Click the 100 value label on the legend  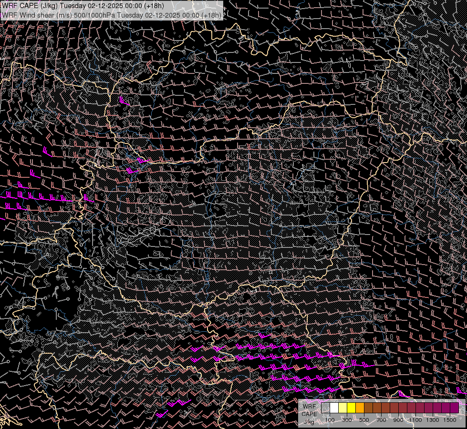(330, 420)
